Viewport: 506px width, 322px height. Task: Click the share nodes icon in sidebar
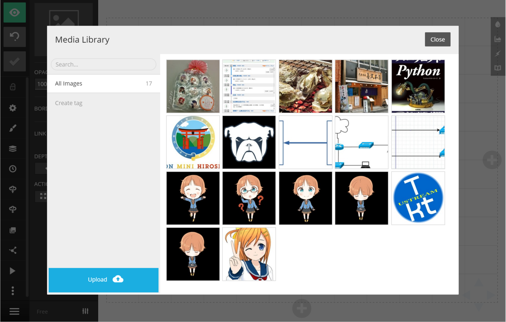tap(13, 250)
